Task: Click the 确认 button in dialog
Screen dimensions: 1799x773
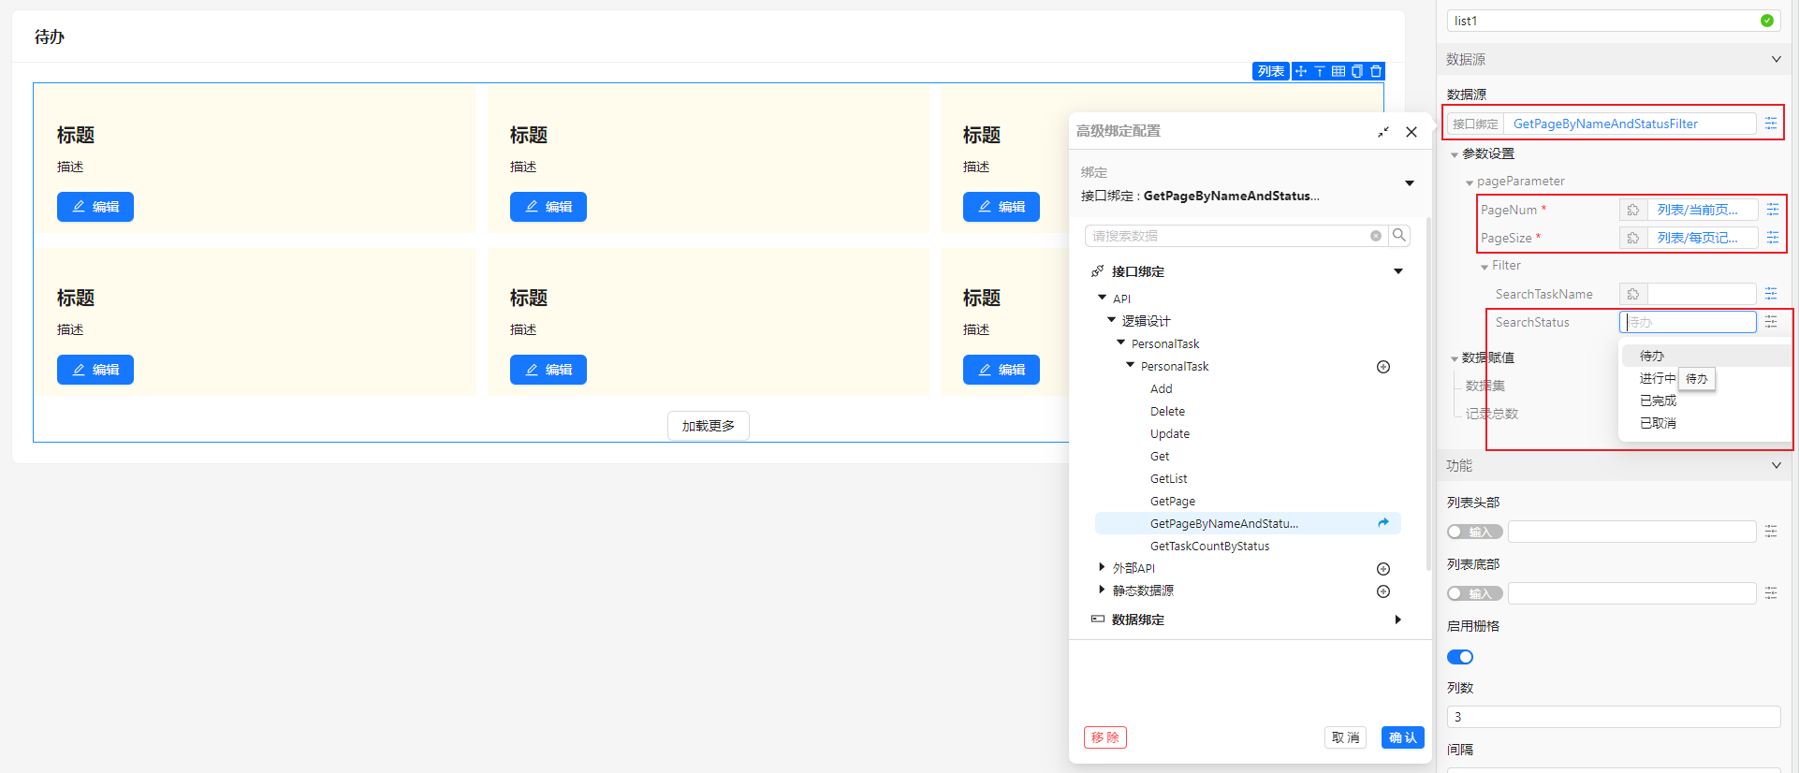Action: click(x=1402, y=737)
